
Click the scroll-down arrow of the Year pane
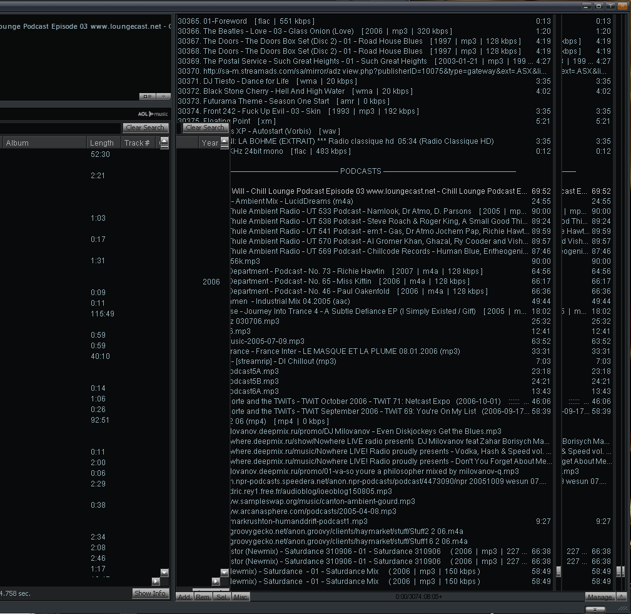click(225, 573)
